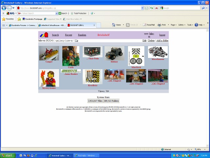Click the Refresh page icon

pos(152,8)
